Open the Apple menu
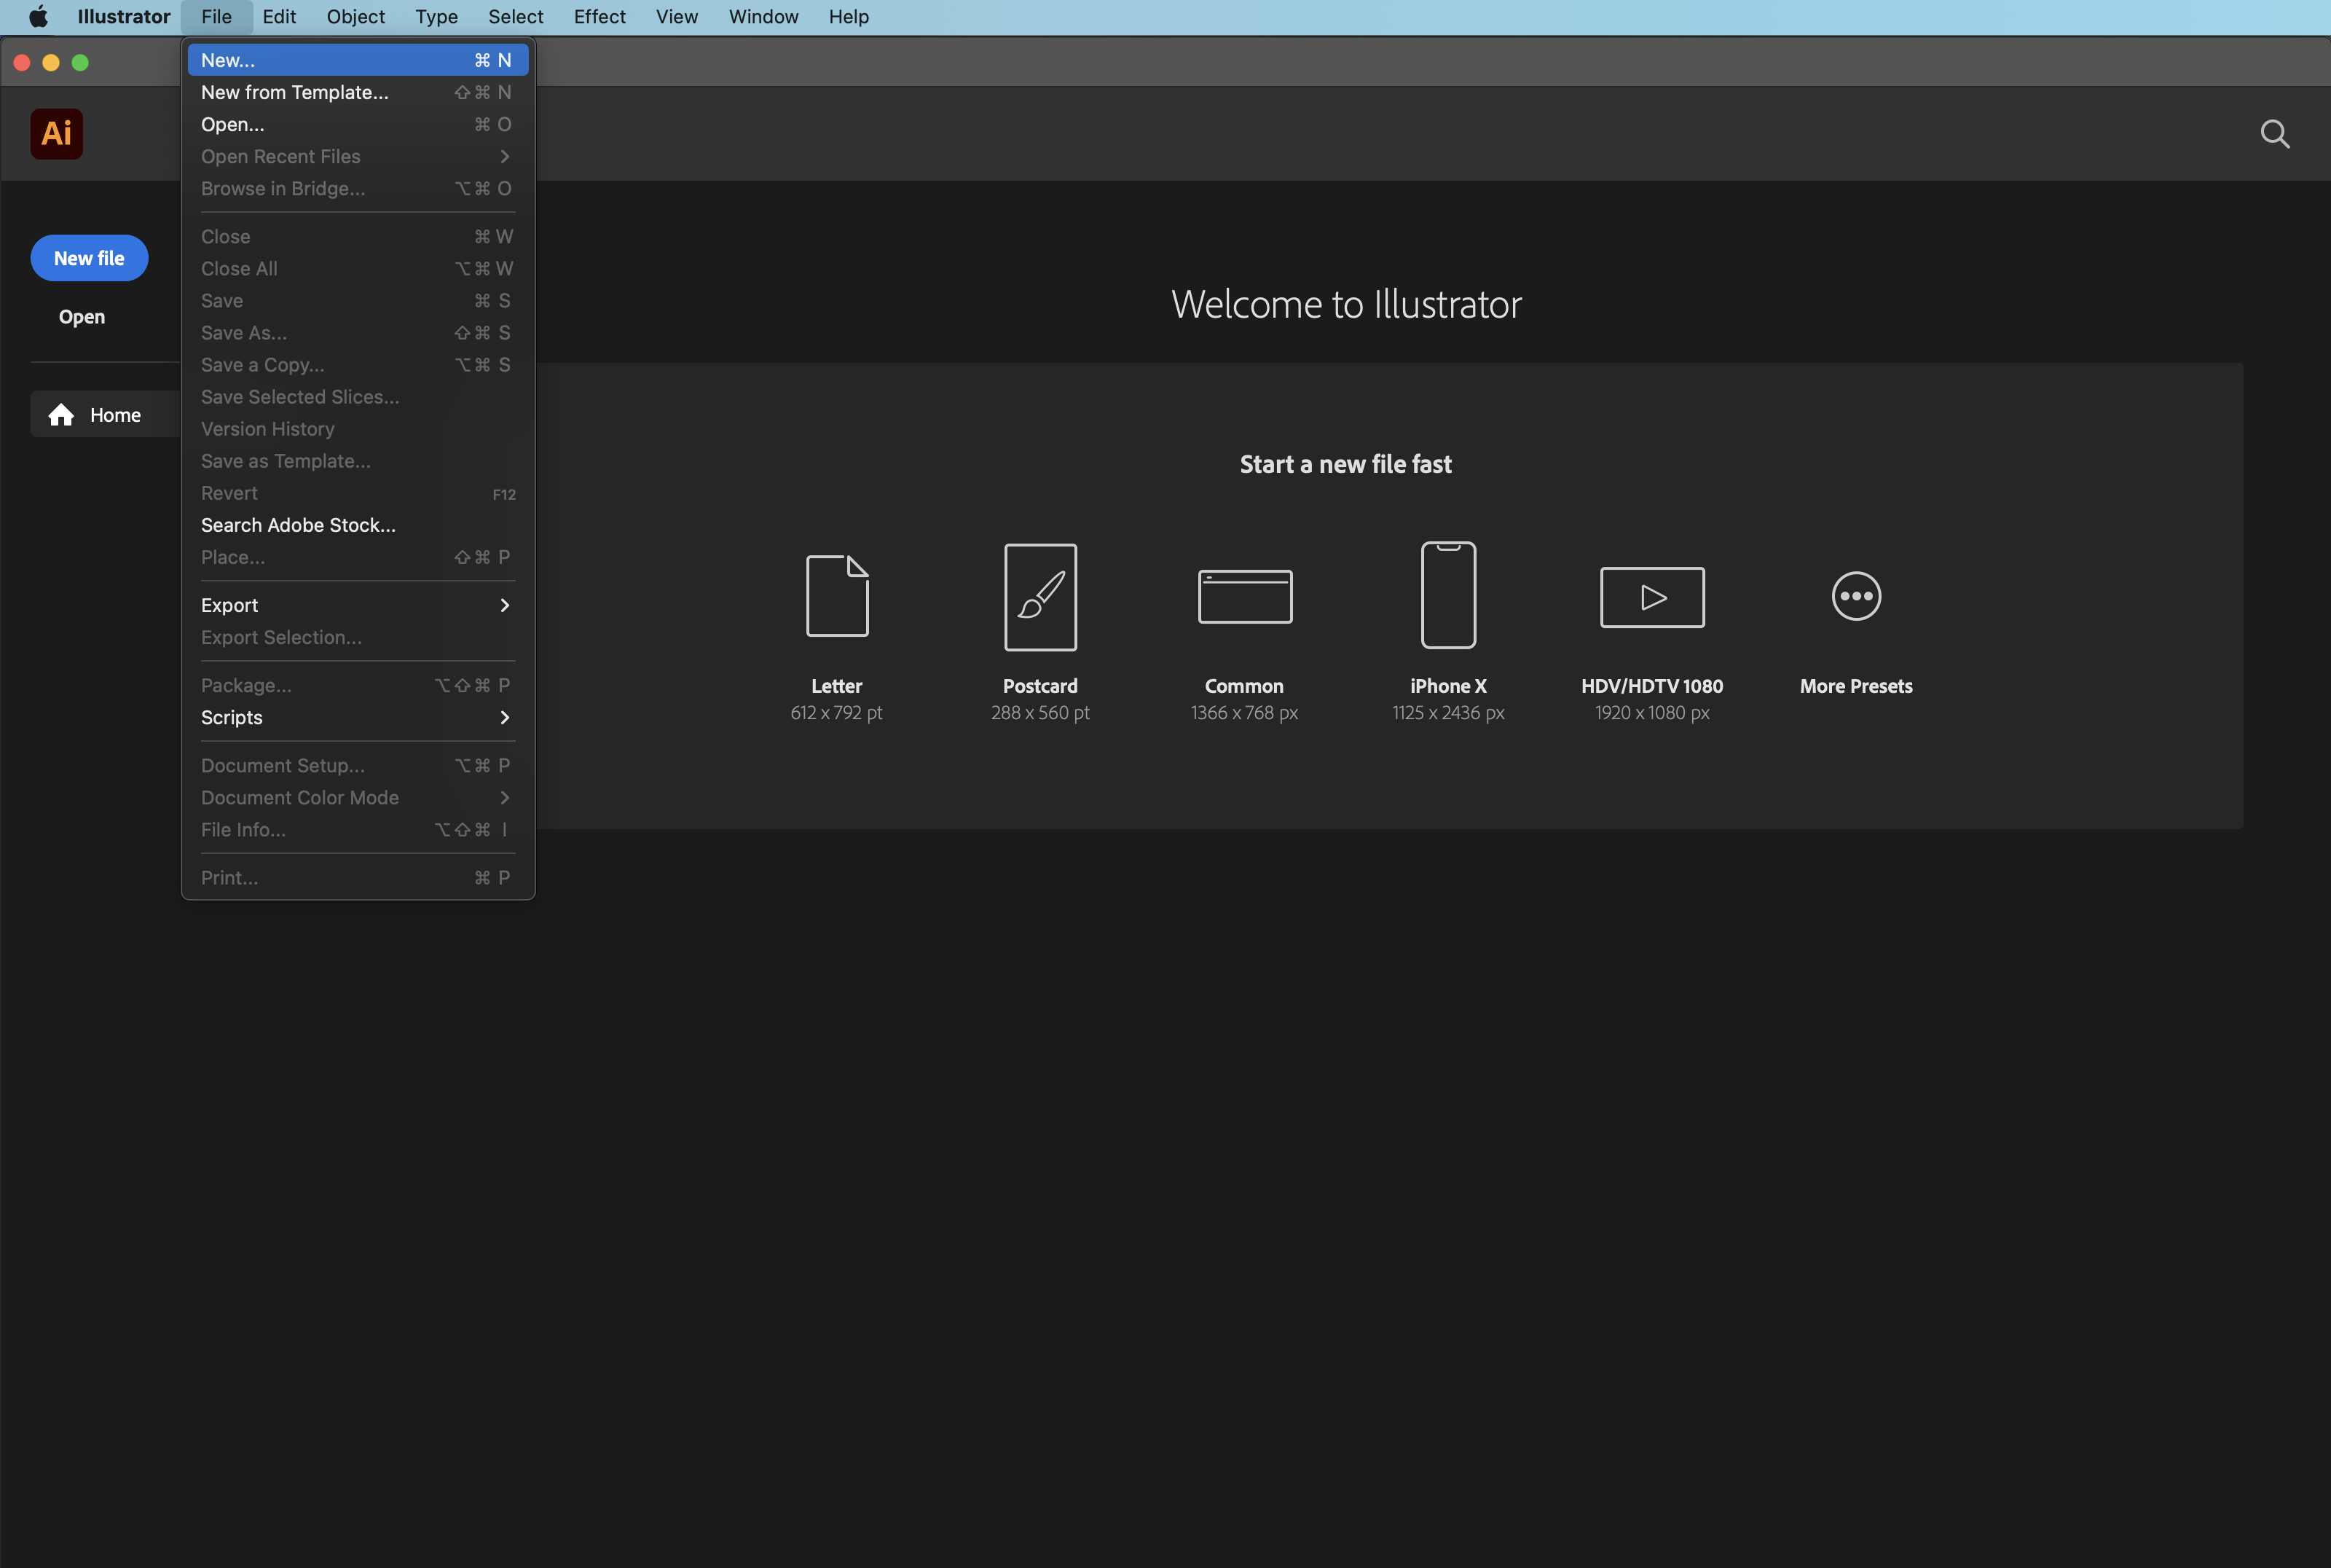The image size is (2331, 1568). 38,17
